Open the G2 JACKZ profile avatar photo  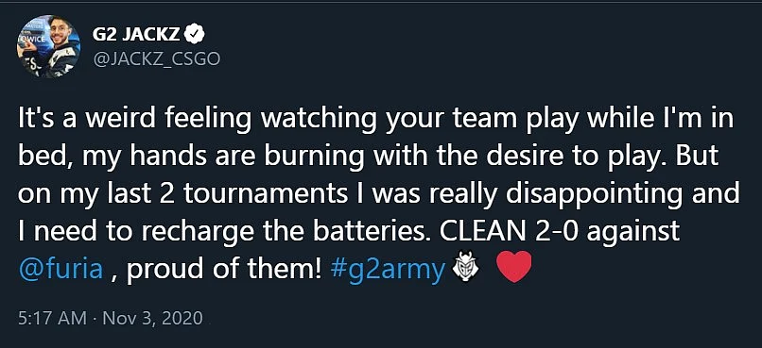(x=47, y=46)
